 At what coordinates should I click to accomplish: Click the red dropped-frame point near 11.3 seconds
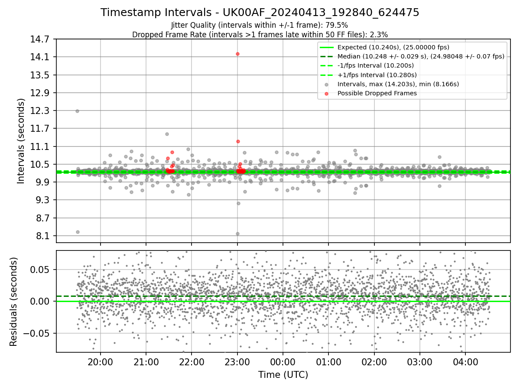click(238, 141)
